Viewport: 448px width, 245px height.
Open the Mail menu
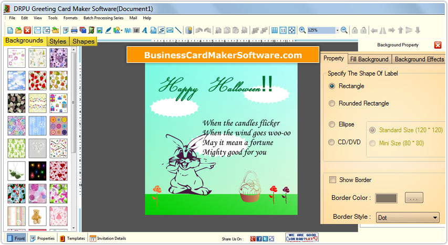[x=133, y=18]
